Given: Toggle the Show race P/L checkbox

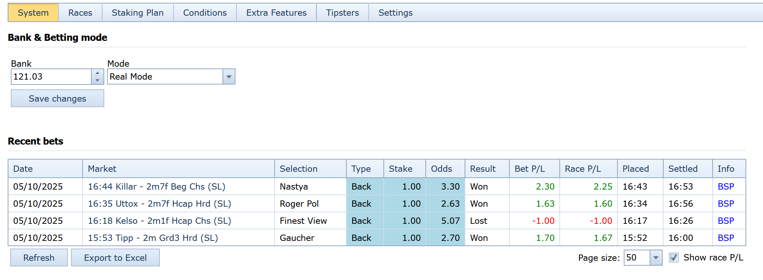Looking at the screenshot, I should (673, 258).
